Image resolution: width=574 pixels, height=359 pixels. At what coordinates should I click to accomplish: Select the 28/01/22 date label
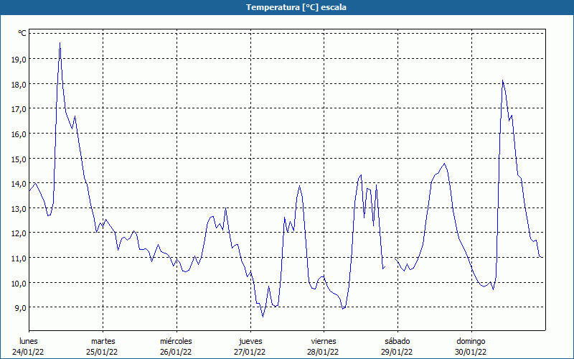click(x=324, y=352)
